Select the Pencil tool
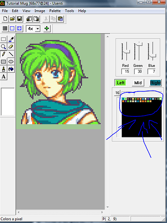Image resolution: width=167 pixels, height=223 pixels. pyautogui.click(x=4, y=54)
